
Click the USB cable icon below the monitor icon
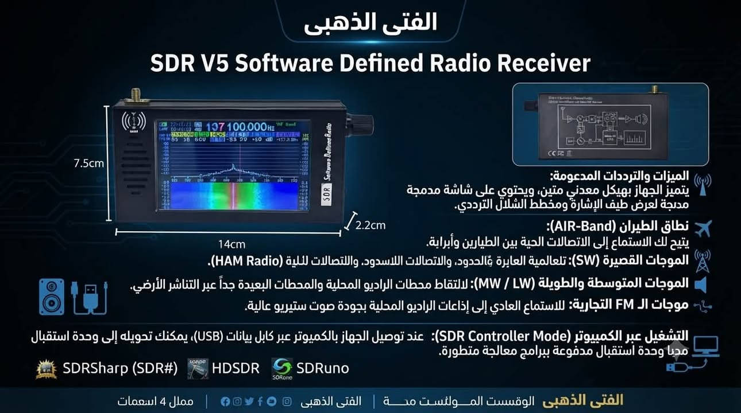pyautogui.click(x=687, y=364)
